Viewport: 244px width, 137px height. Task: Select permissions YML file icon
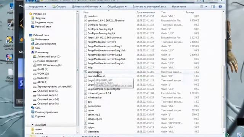tap(85, 106)
